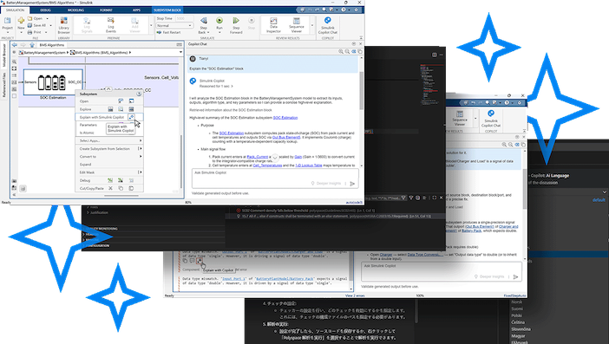Expand the Prepare gallery arrow
Screen dimensions: 609x344
click(x=151, y=26)
